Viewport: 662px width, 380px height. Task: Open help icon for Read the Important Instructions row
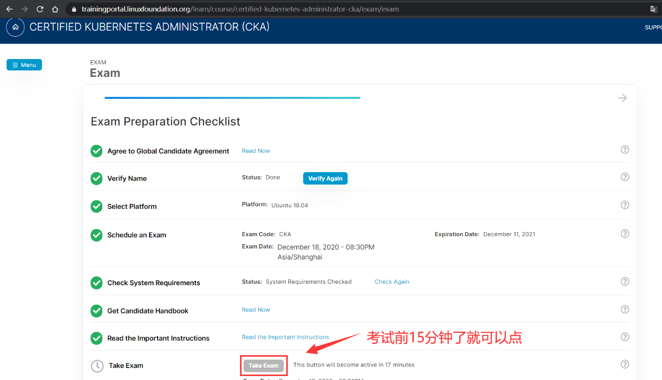[625, 337]
